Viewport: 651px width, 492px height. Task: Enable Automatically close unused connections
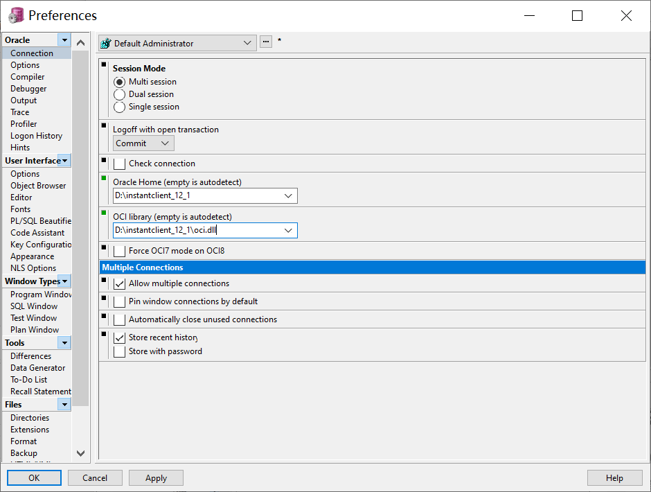pos(119,319)
